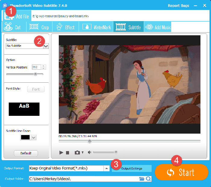Reset subtitle options with Default button
The width and height of the screenshot is (211, 187).
(x=26, y=153)
